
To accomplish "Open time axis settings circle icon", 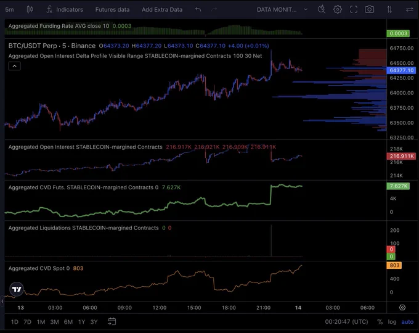I will pyautogui.click(x=402, y=308).
